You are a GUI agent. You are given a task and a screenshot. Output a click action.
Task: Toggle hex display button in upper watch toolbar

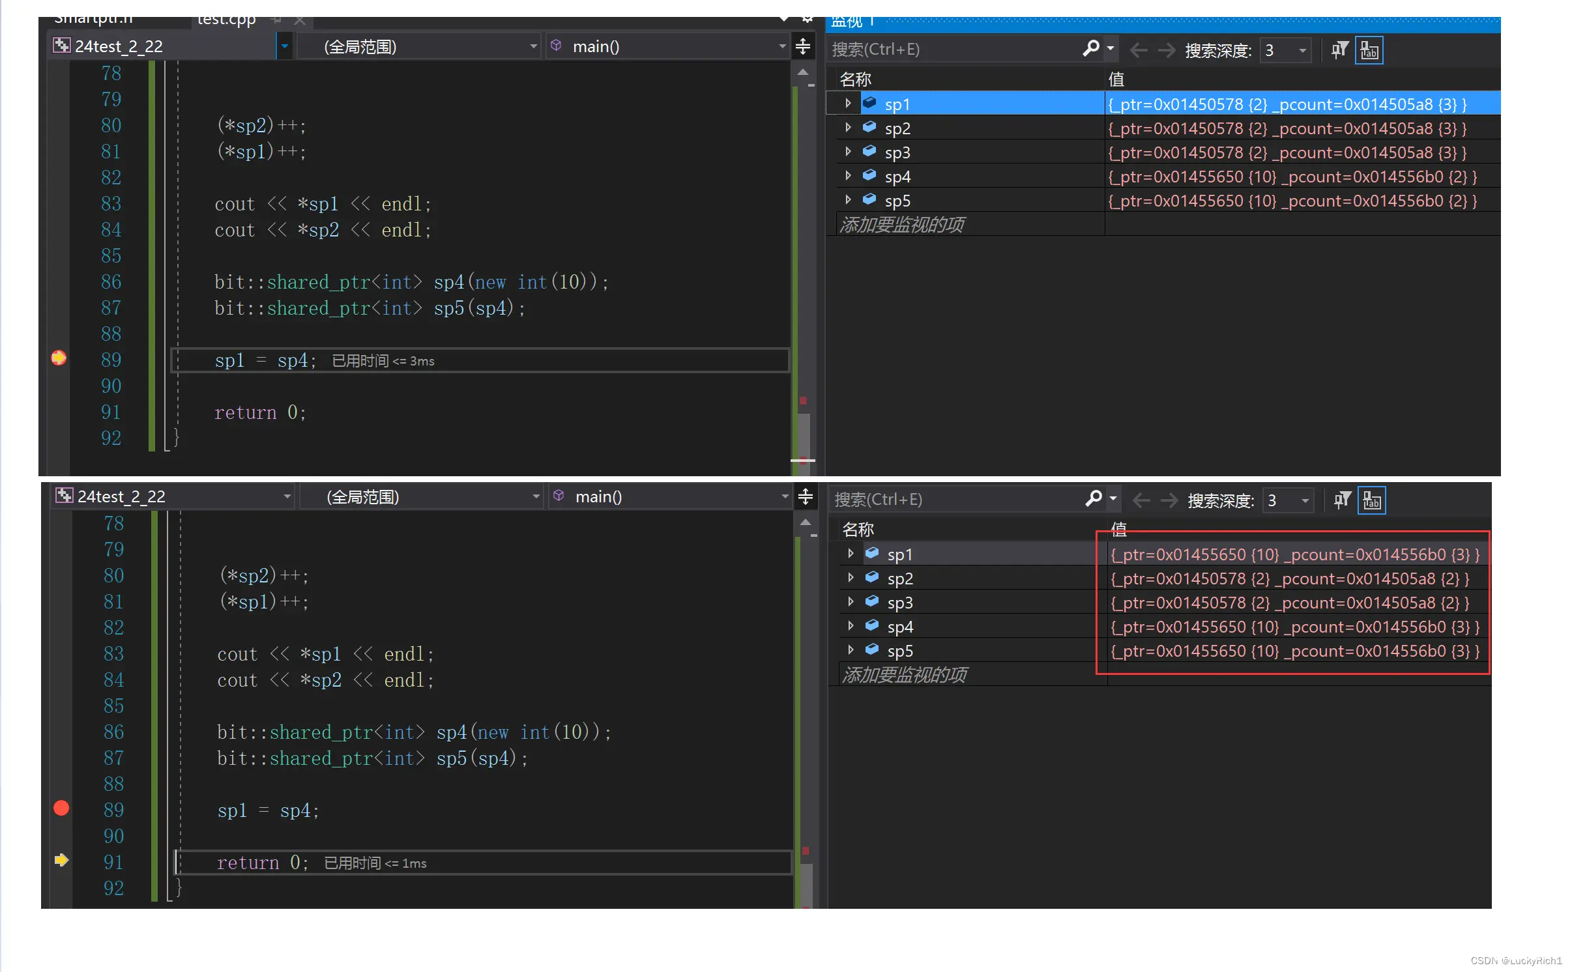coord(1369,50)
